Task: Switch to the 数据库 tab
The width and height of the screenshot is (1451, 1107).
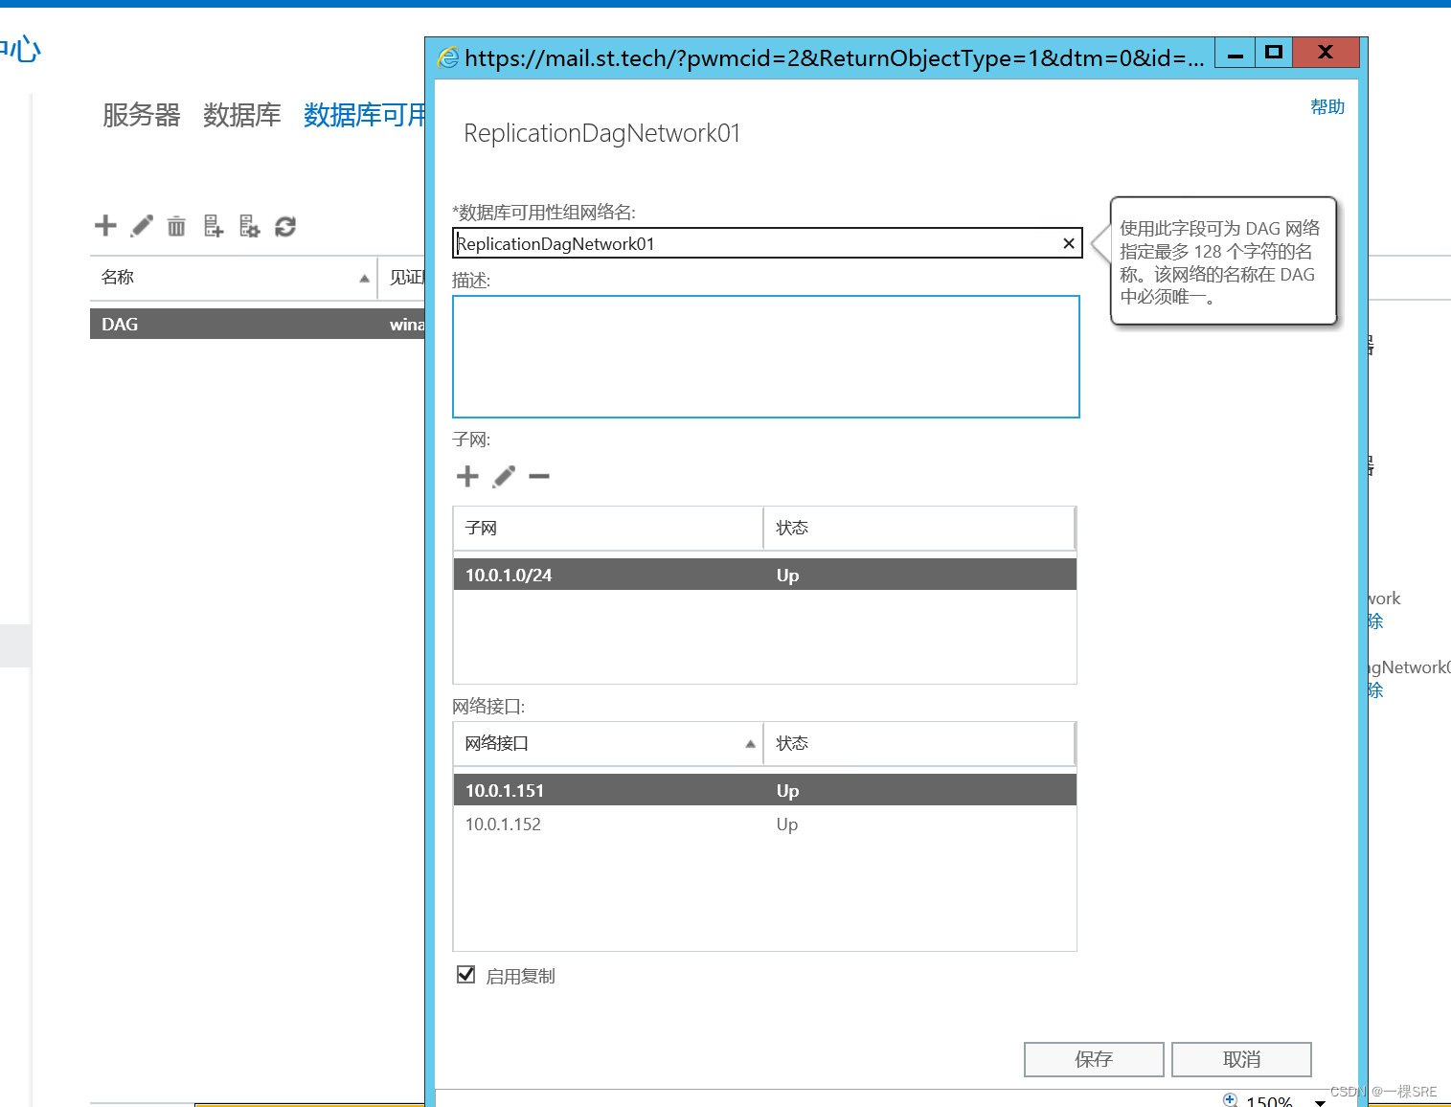Action: [242, 115]
